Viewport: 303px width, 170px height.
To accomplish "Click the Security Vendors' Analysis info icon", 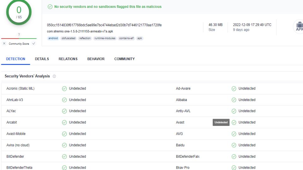I will [x=54, y=76].
